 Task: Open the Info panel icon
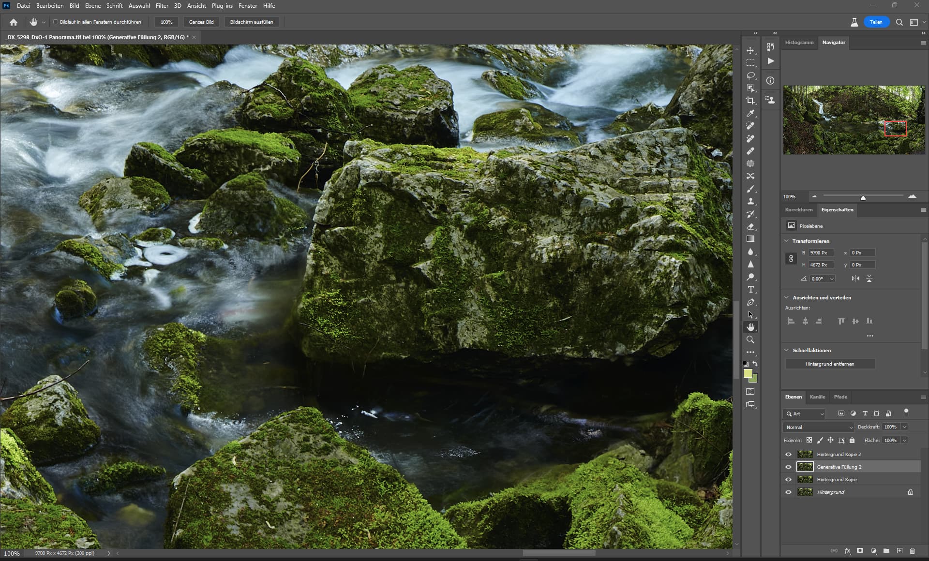(770, 81)
